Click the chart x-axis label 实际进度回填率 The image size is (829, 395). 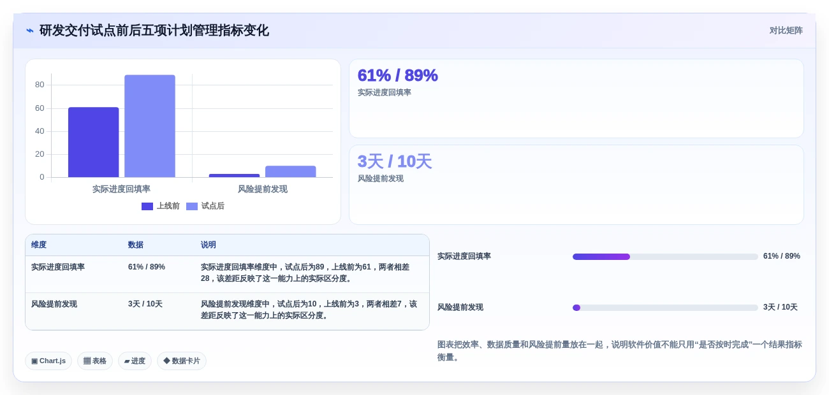121,189
